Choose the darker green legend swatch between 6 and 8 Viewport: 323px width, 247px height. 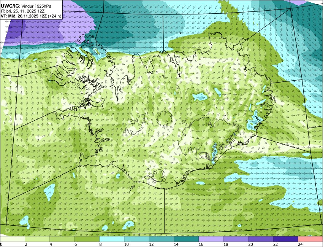87,239
